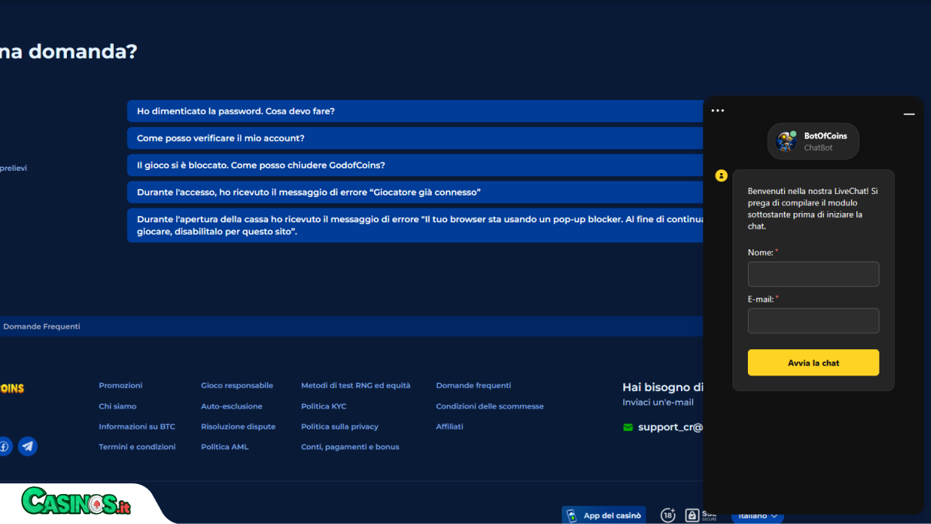Minimize the live chat widget

tap(909, 114)
